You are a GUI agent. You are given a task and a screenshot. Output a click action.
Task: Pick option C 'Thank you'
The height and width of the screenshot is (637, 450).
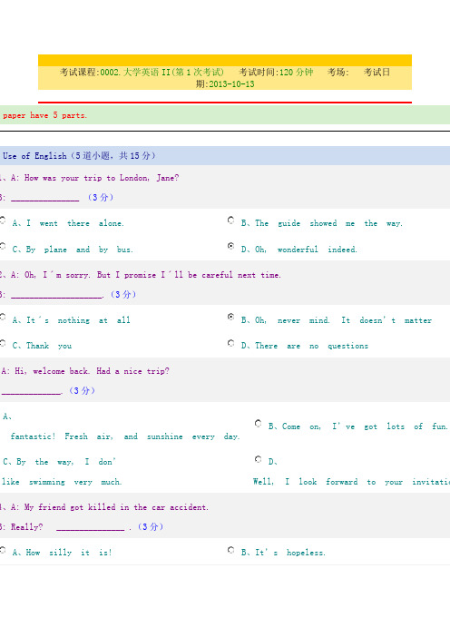click(3, 343)
